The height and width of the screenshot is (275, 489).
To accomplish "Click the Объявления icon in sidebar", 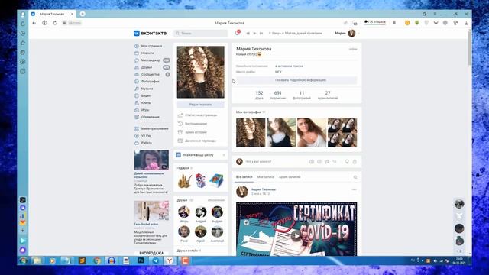I will click(x=137, y=117).
